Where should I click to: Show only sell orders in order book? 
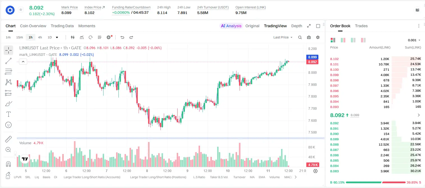[363, 40]
